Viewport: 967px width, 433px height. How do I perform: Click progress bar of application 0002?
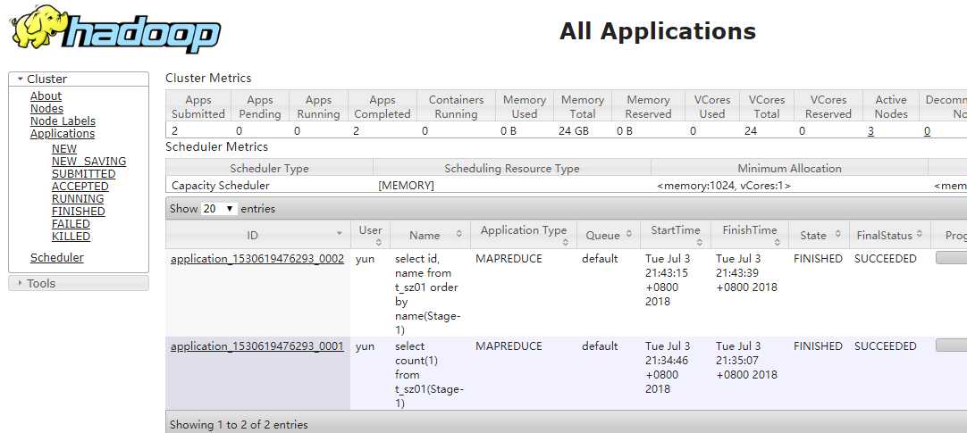pyautogui.click(x=951, y=258)
